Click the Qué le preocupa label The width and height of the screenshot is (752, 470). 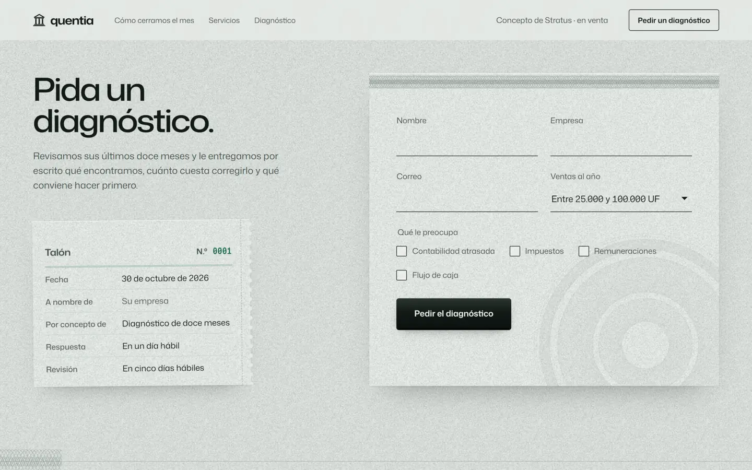click(x=428, y=232)
